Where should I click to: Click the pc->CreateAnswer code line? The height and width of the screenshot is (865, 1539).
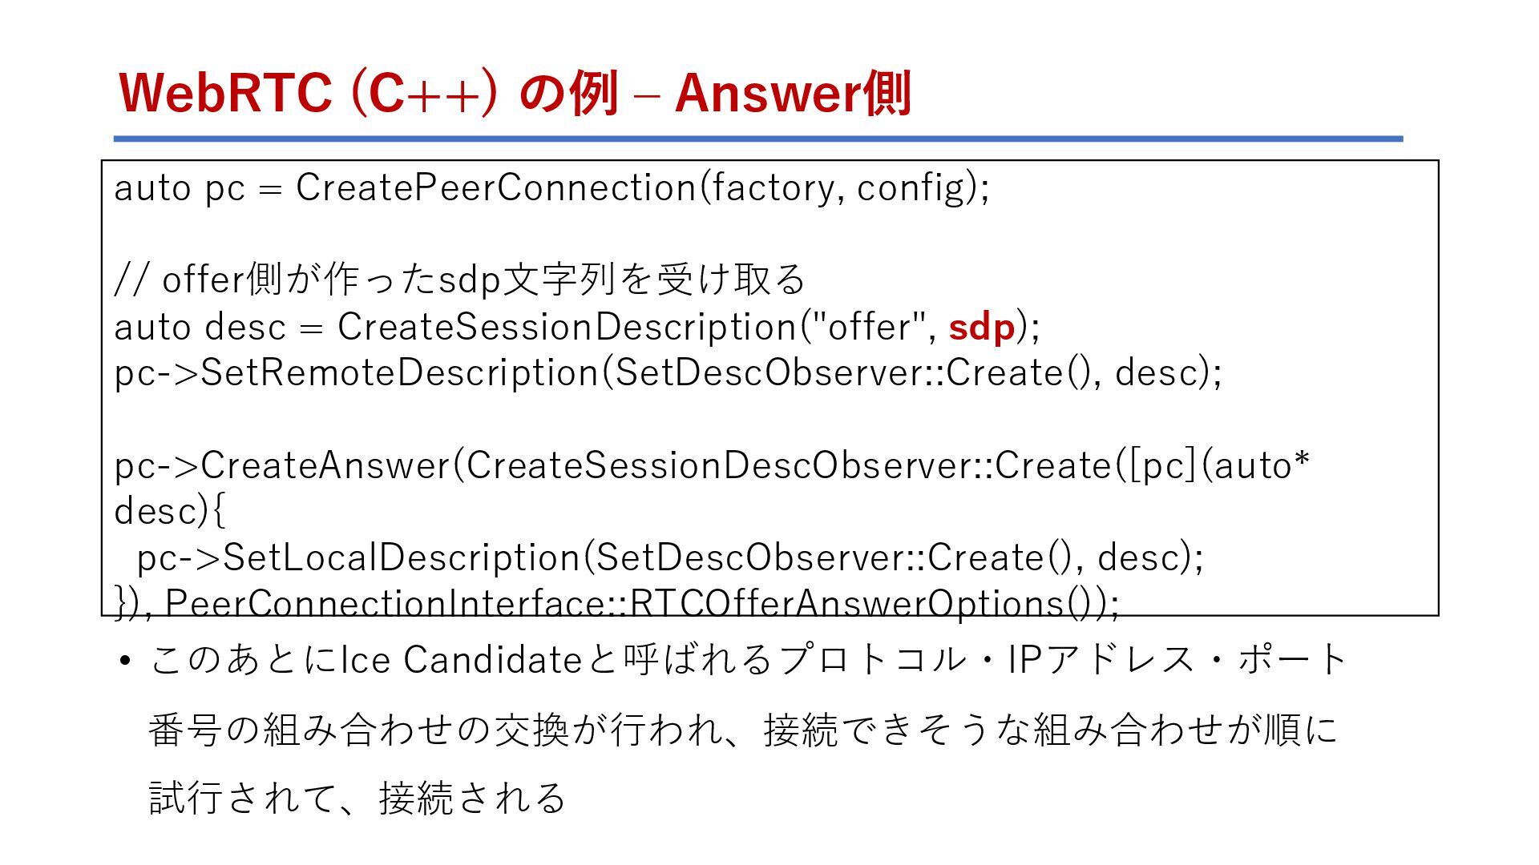click(x=712, y=466)
